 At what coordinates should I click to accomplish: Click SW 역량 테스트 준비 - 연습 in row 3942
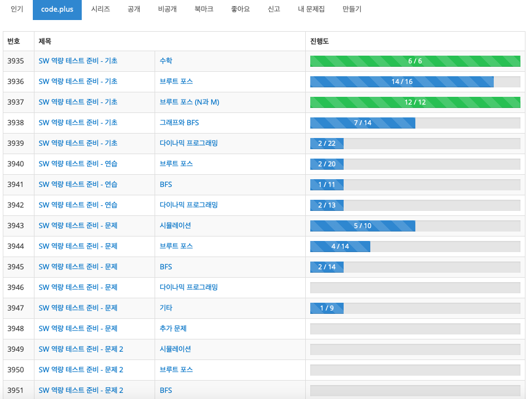click(x=78, y=205)
